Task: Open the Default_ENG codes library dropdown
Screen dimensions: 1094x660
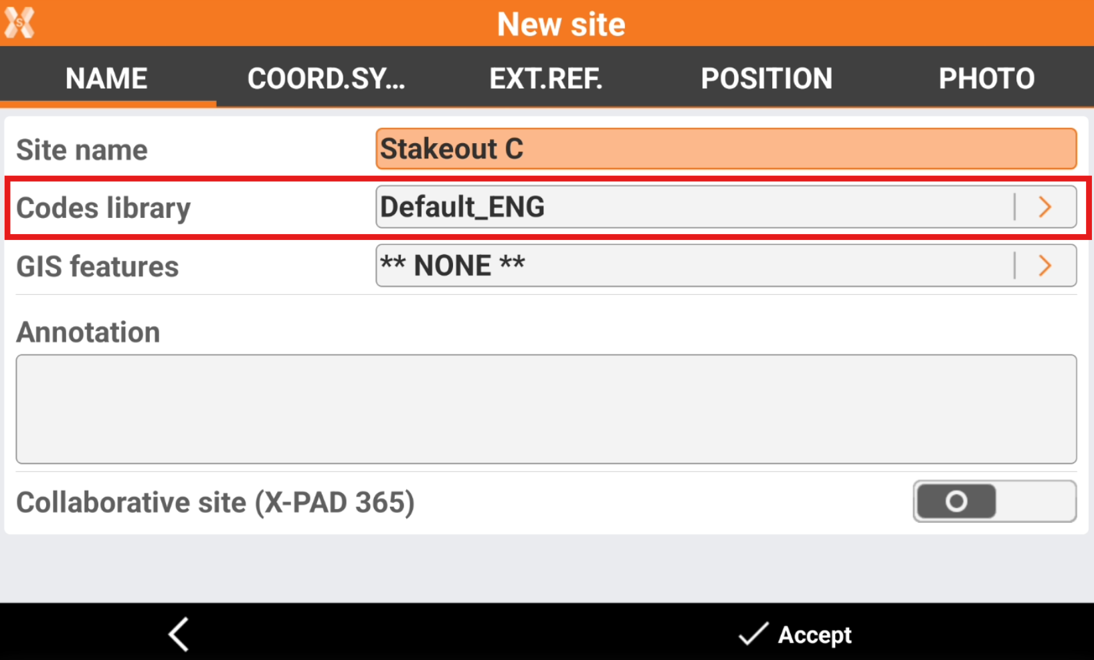Action: pyautogui.click(x=693, y=207)
